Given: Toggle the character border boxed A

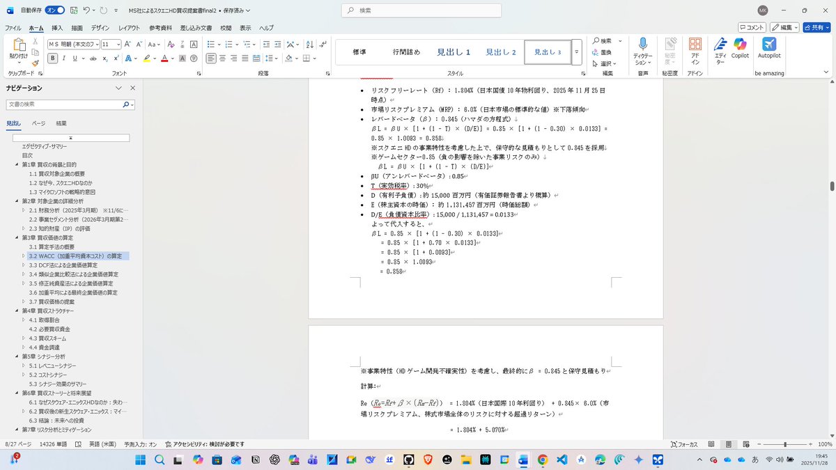Looking at the screenshot, I should (192, 44).
